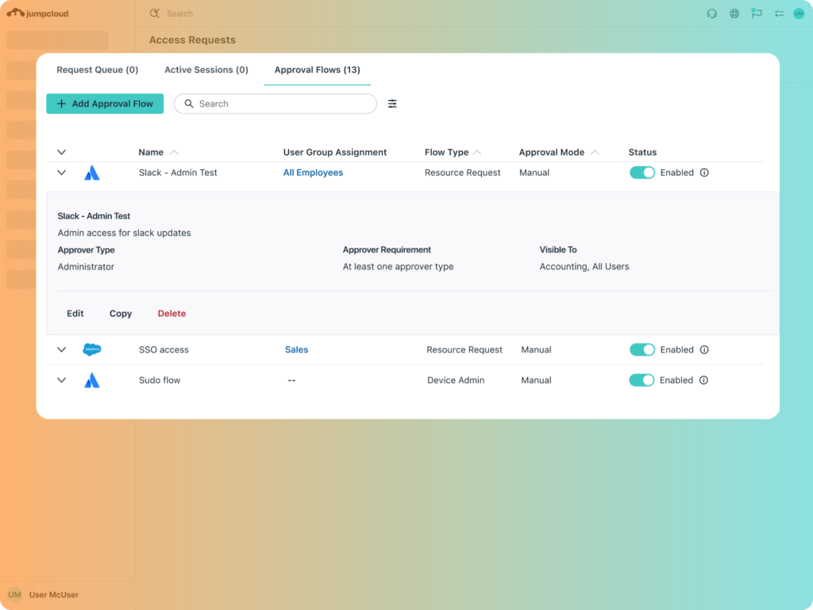Click the Salesforce icon on SSO access row

click(x=92, y=349)
